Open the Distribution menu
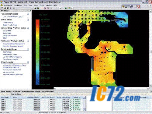Screen dimensions: 152x114 click(18, 5)
